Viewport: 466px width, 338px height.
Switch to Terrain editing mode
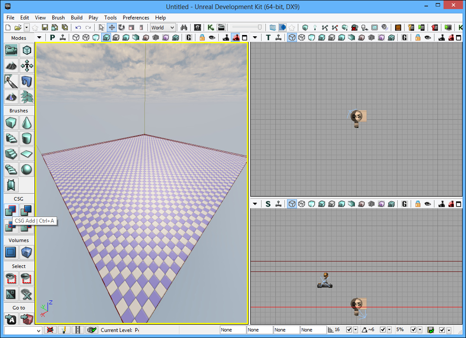pos(11,66)
